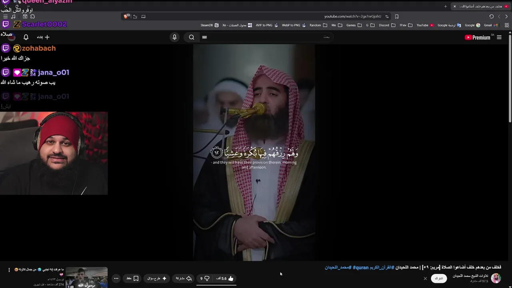Click the bookmark icon beside the address bar
512x288 pixels.
[397, 16]
